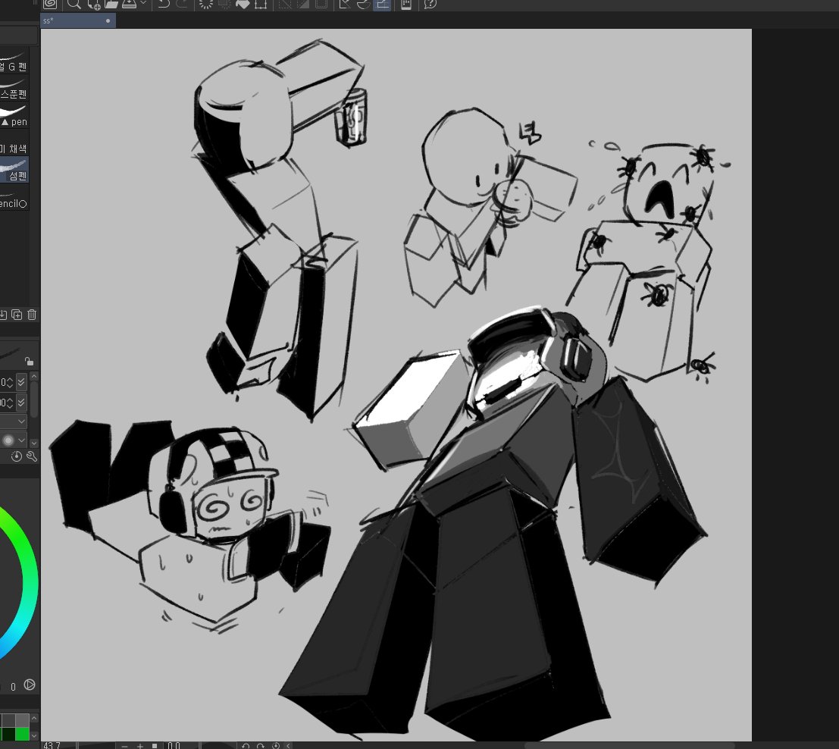Click the Clear layer spinner icon
The width and height of the screenshot is (839, 749).
[x=206, y=4]
